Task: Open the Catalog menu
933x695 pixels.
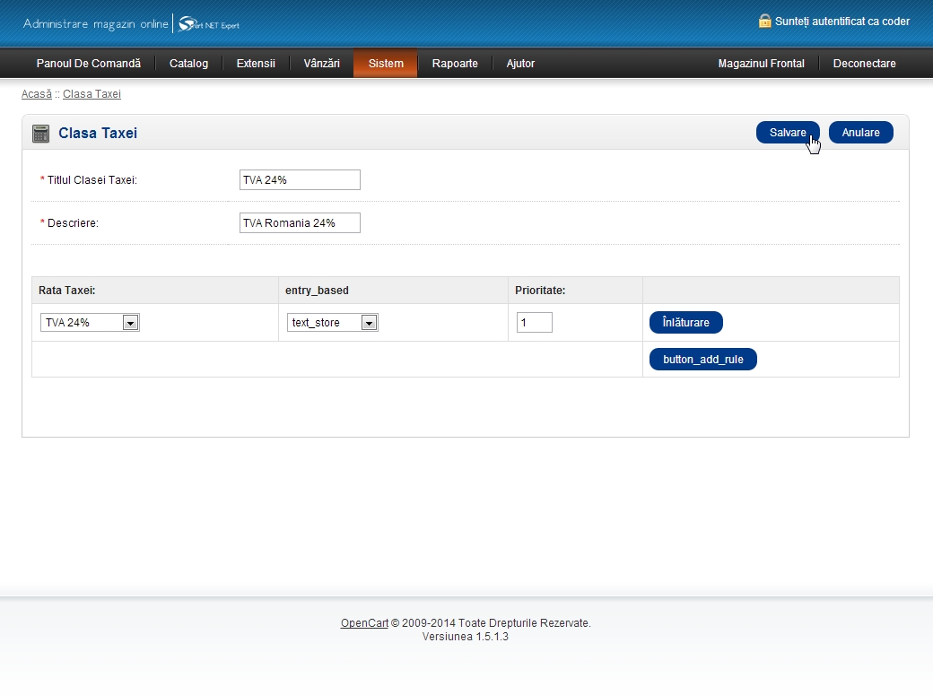Action: pos(188,64)
